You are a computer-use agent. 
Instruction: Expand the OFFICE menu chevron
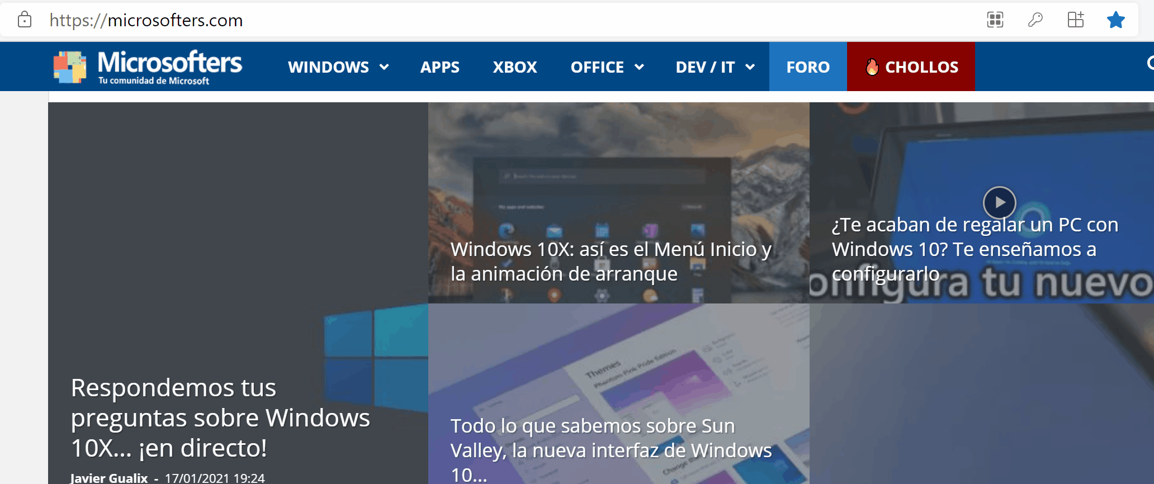pyautogui.click(x=639, y=67)
